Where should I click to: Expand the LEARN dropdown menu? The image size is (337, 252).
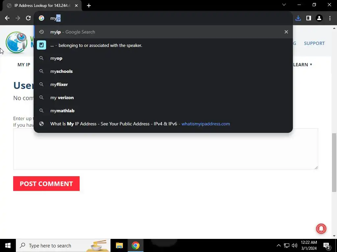(x=303, y=65)
